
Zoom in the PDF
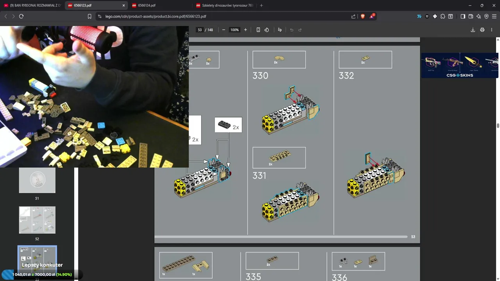245,30
